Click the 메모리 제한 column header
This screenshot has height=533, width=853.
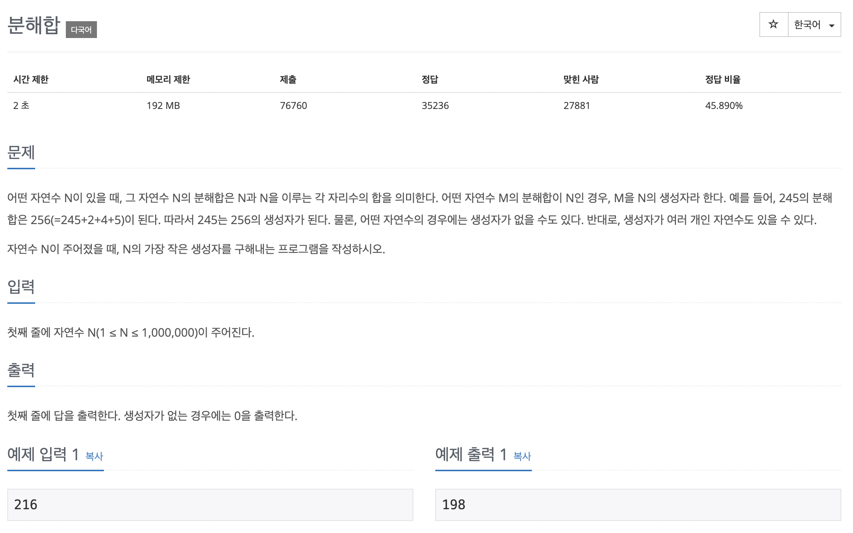click(168, 79)
